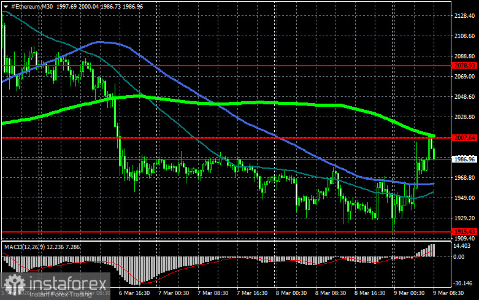
Task: Click the small triangle beside #Ethereum title
Action: click(x=6, y=7)
